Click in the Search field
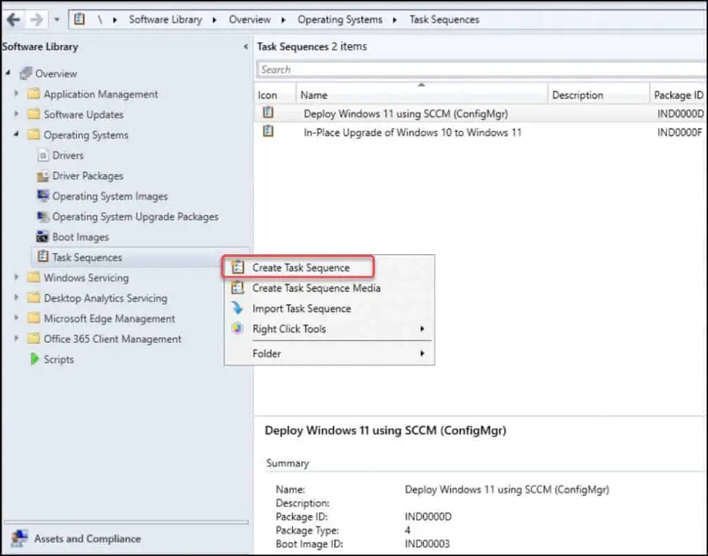 [x=481, y=70]
